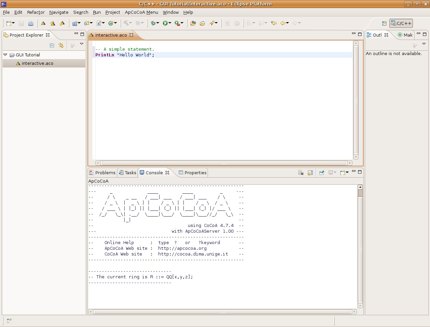This screenshot has width=430, height=327.
Task: Click the console vertical scrollbar thumb
Action: click(360, 193)
